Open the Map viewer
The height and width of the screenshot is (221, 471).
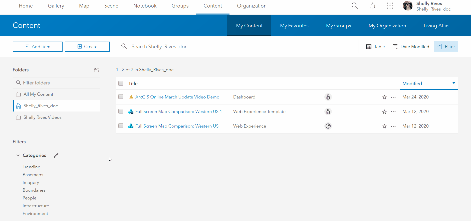pos(84,6)
